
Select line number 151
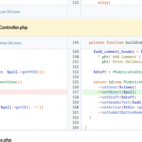[76, 62]
